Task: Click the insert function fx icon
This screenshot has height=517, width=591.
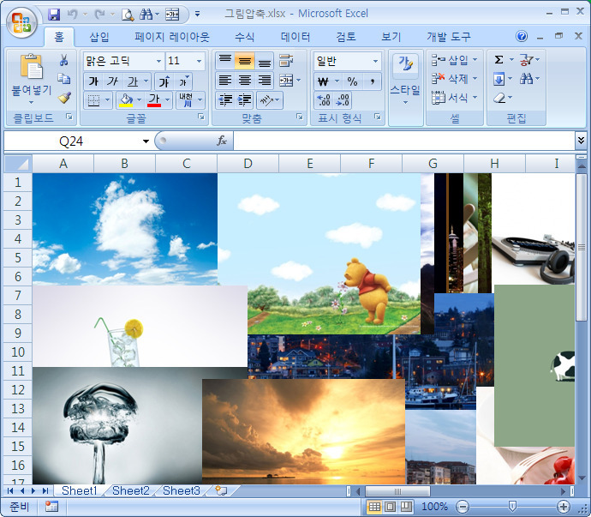Action: [222, 141]
